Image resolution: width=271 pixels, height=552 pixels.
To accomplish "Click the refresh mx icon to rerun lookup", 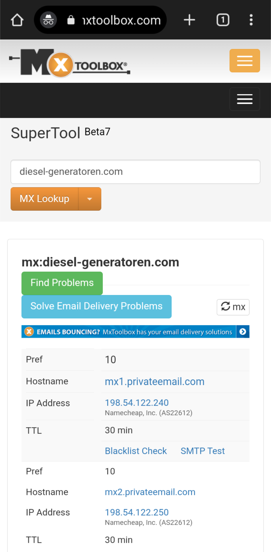I will pos(233,307).
